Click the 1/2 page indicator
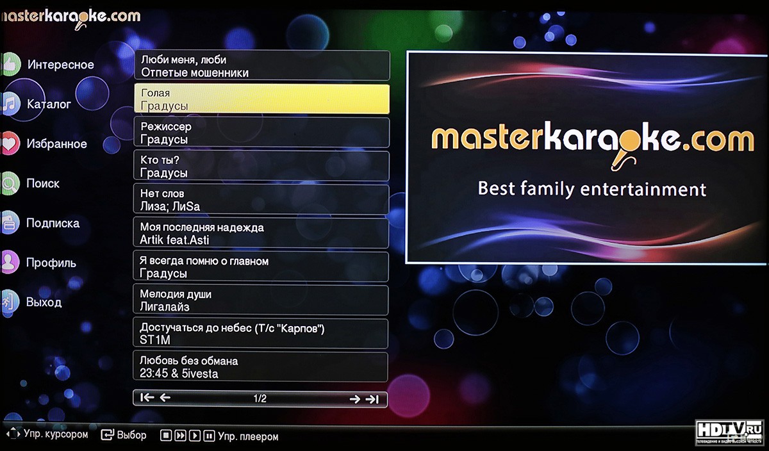 pyautogui.click(x=260, y=398)
